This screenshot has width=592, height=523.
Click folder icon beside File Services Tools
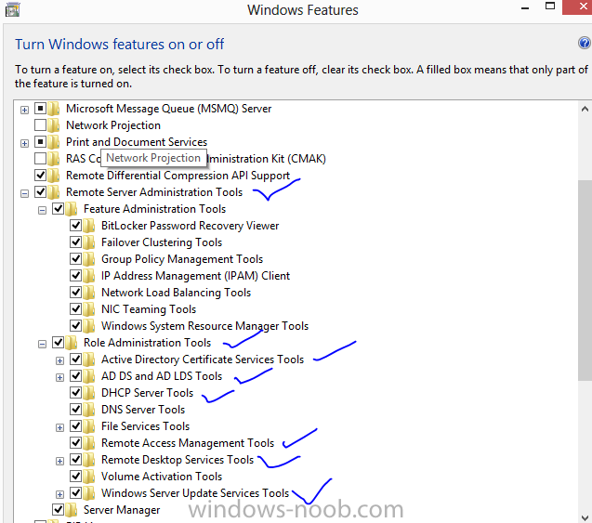[x=88, y=426]
